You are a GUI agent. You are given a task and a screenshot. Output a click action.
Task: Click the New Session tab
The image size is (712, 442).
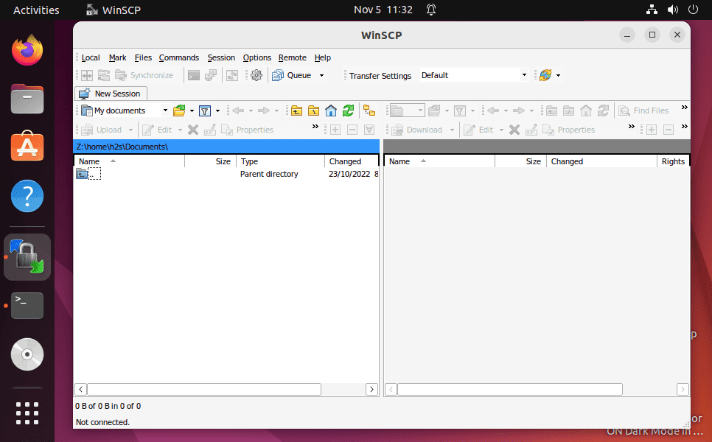pyautogui.click(x=111, y=94)
